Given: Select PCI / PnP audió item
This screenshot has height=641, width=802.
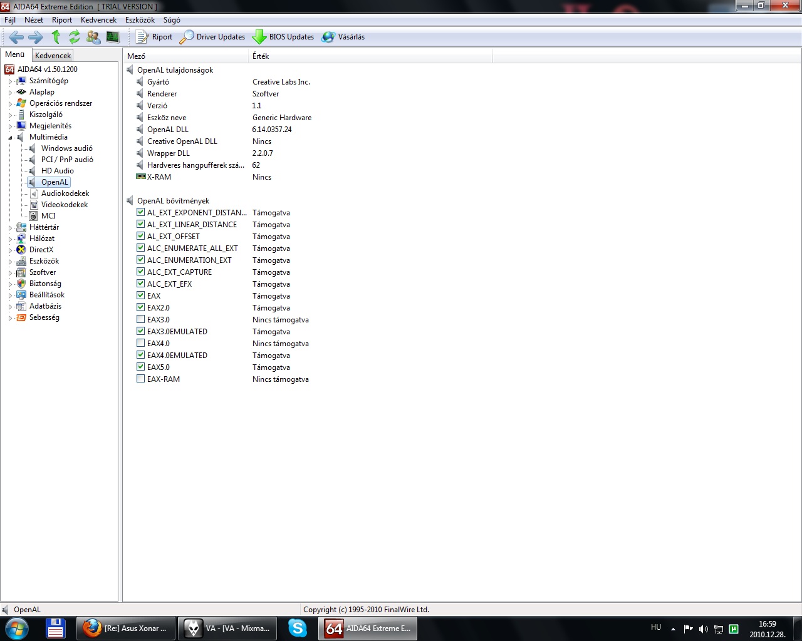Looking at the screenshot, I should point(67,160).
